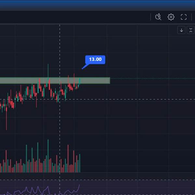The height and width of the screenshot is (195, 195).
Task: Open the quick search lightning icon
Action: (158, 17)
